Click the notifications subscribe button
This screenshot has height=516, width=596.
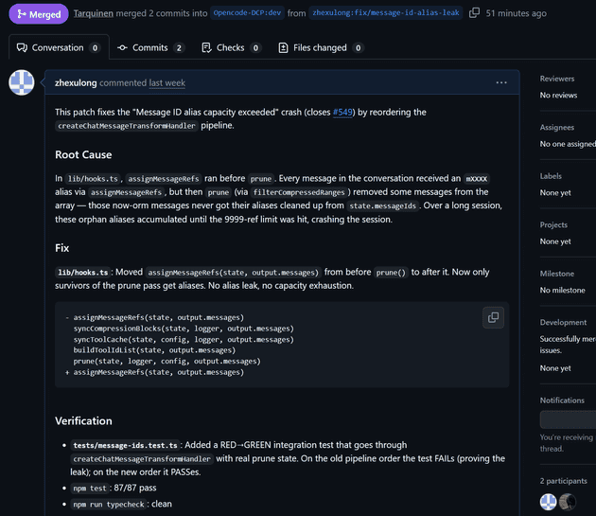pos(568,419)
